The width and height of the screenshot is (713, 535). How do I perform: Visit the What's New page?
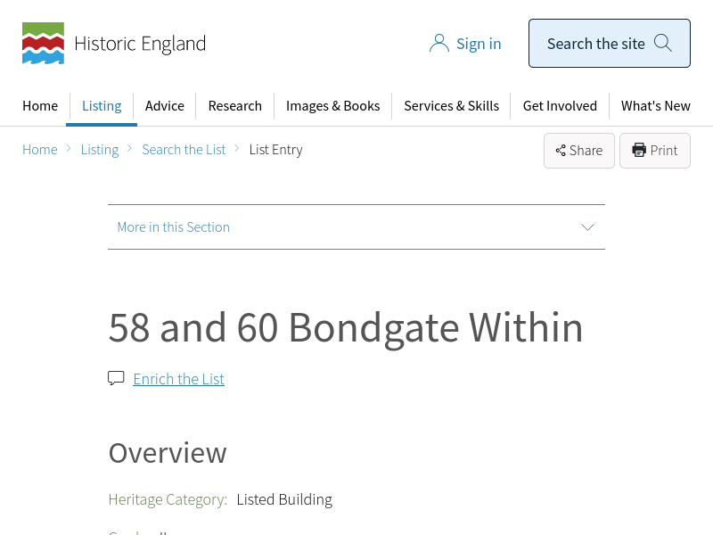pos(655,106)
